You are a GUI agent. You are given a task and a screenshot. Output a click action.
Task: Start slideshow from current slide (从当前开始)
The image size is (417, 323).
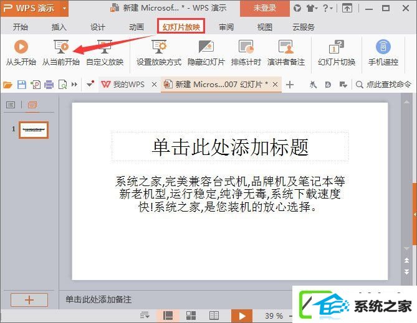(61, 53)
